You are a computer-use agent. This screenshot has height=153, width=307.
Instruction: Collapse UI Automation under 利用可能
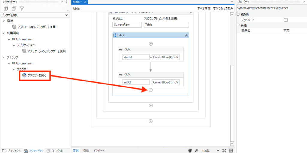point(9,39)
